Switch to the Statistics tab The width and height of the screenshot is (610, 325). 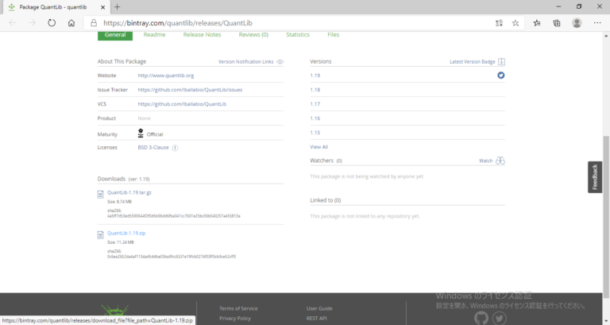tap(298, 35)
